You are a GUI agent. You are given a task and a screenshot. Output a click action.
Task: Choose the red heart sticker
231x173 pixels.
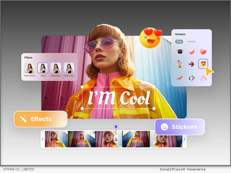203,52
